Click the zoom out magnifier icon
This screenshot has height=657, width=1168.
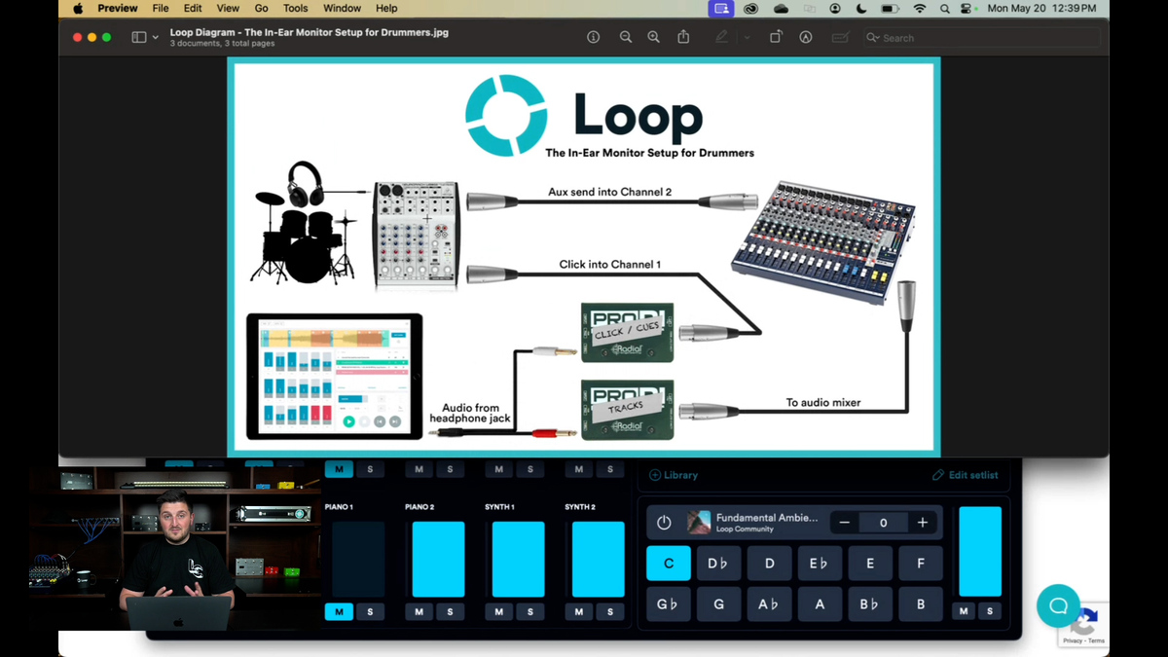point(626,37)
